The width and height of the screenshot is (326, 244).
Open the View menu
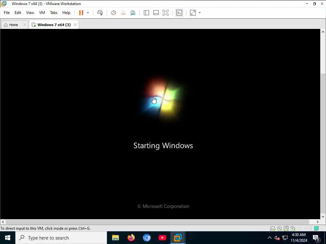coord(30,13)
